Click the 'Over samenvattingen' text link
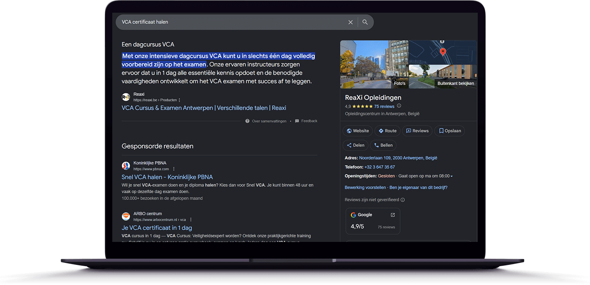The height and width of the screenshot is (285, 590). pyautogui.click(x=269, y=121)
